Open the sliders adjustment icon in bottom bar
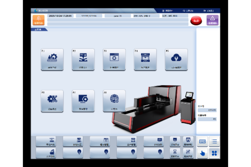The height and width of the screenshot is (167, 251). pos(188,153)
